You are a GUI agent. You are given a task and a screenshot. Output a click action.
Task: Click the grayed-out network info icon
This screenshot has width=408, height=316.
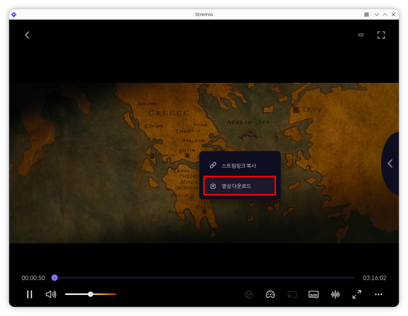249,294
